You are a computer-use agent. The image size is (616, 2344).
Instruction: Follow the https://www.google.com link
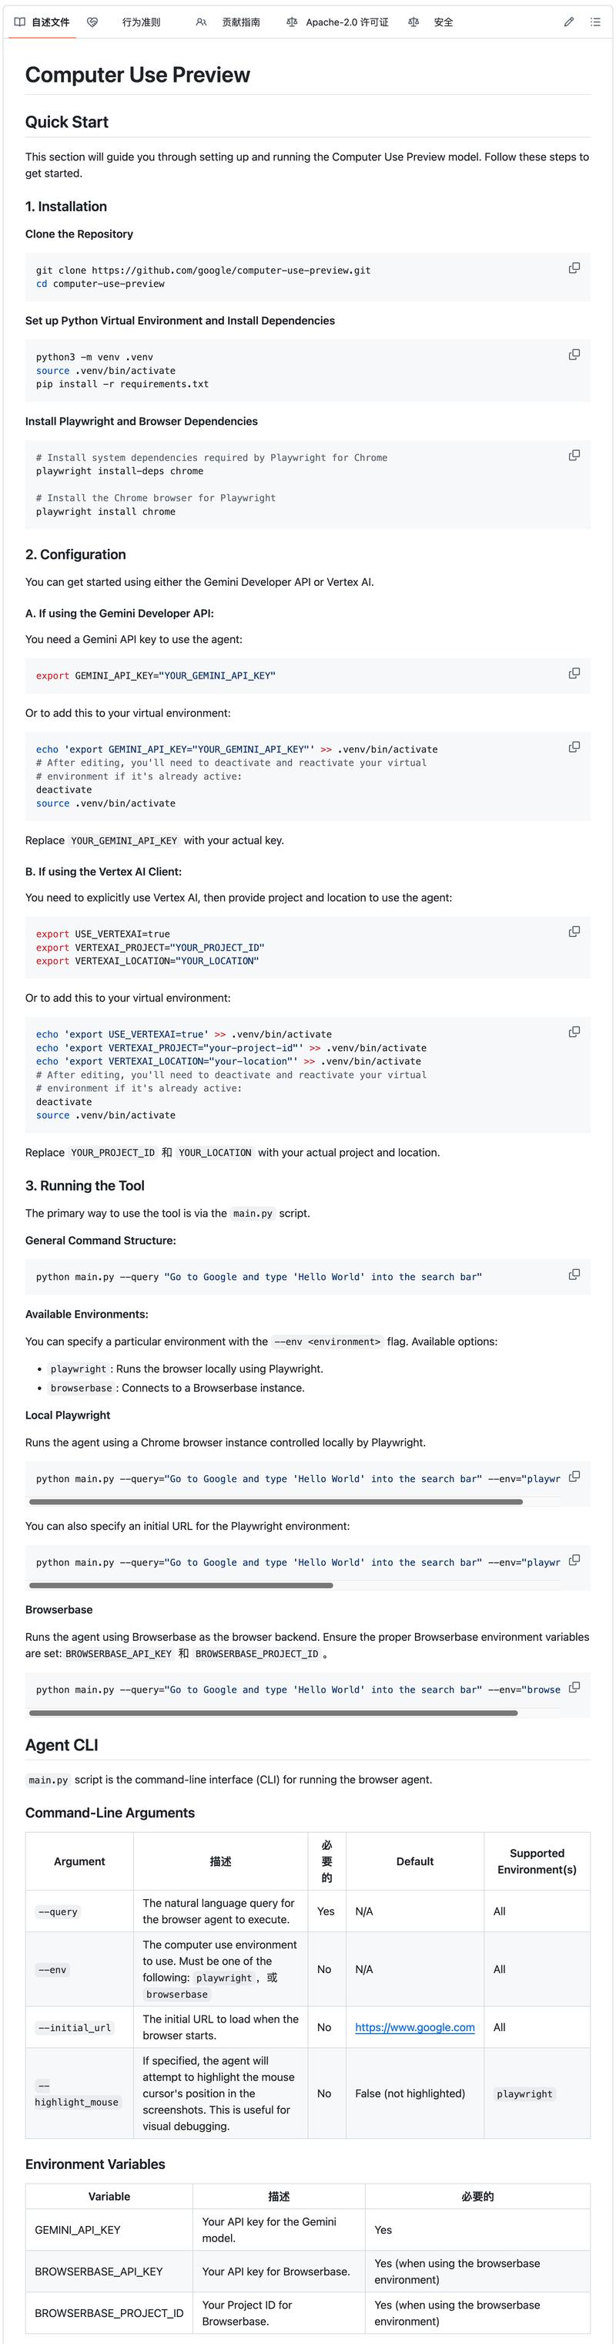tap(414, 2027)
